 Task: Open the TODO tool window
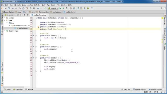click(x=8, y=89)
